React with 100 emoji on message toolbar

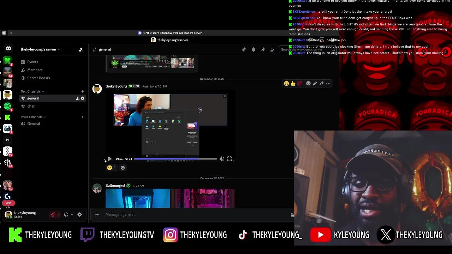tap(300, 84)
